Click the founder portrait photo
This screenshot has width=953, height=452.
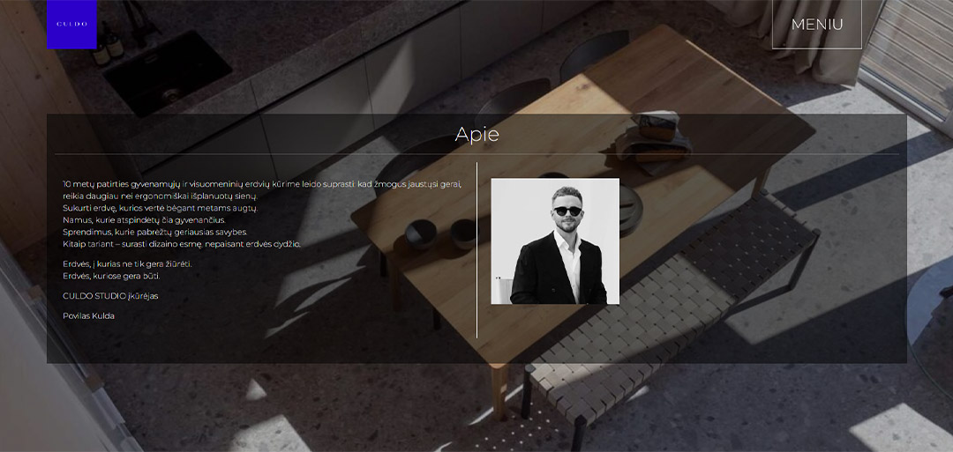pyautogui.click(x=555, y=241)
